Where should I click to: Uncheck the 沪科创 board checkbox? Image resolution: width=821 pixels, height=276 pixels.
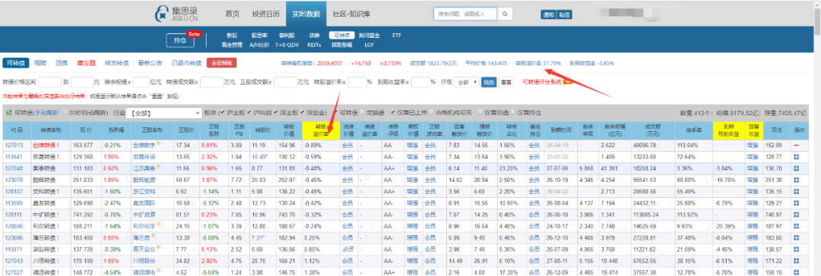point(250,112)
